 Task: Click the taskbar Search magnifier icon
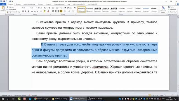point(8,99)
